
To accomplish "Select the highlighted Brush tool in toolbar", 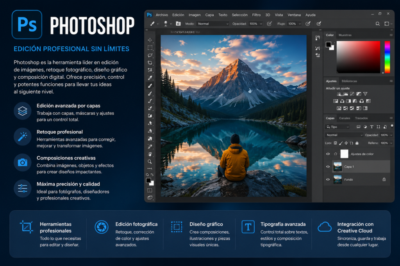I will pos(150,86).
